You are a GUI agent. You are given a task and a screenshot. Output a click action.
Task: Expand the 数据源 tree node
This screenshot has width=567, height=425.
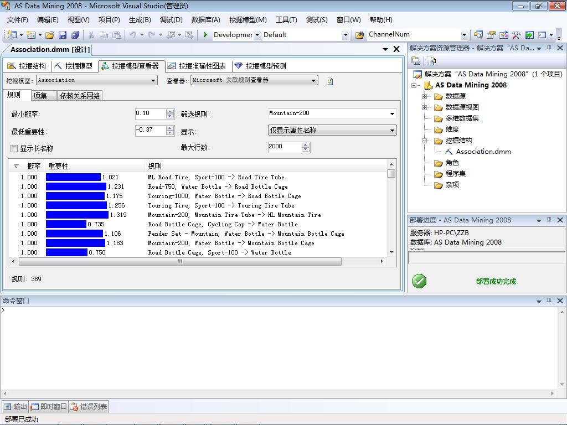click(x=425, y=96)
